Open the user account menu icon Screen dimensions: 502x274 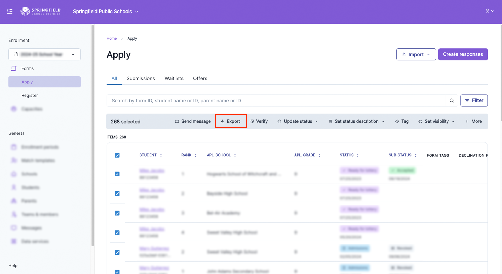[x=489, y=11]
